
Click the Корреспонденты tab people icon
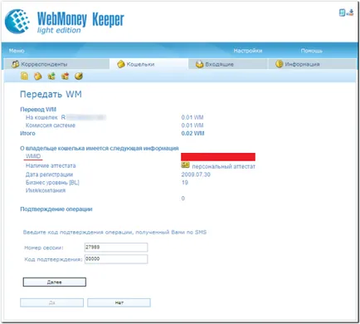(15, 64)
